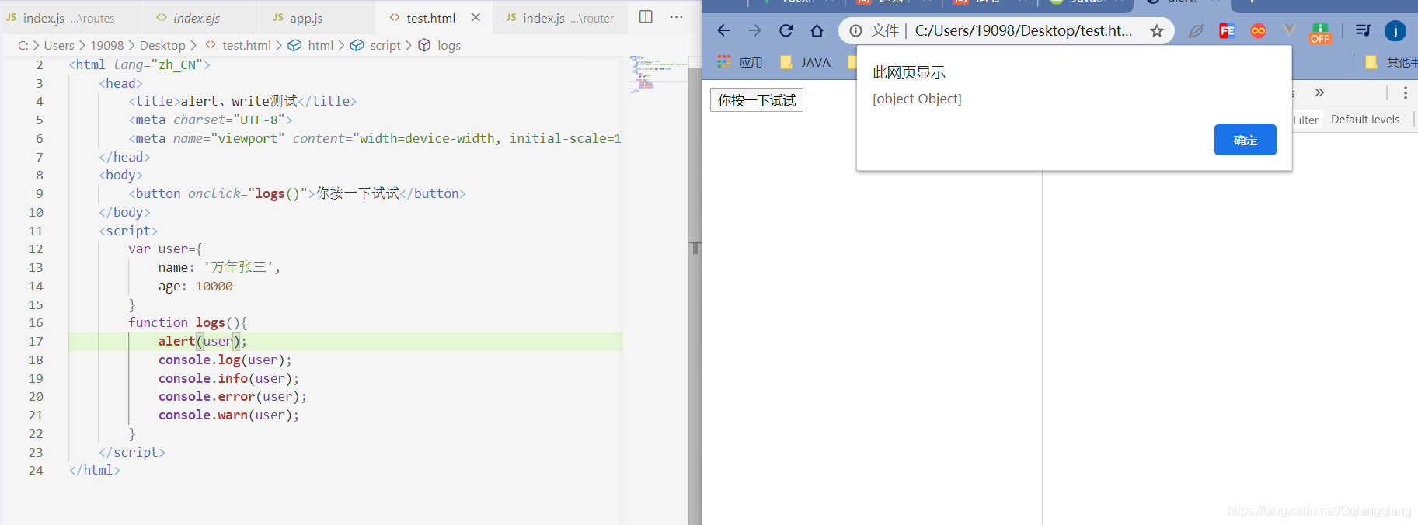Screen dimensions: 1418x525
Task: Click 'alert' in the highlighted code line
Action: click(176, 341)
